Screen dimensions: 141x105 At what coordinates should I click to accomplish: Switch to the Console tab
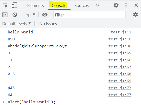click(59, 5)
